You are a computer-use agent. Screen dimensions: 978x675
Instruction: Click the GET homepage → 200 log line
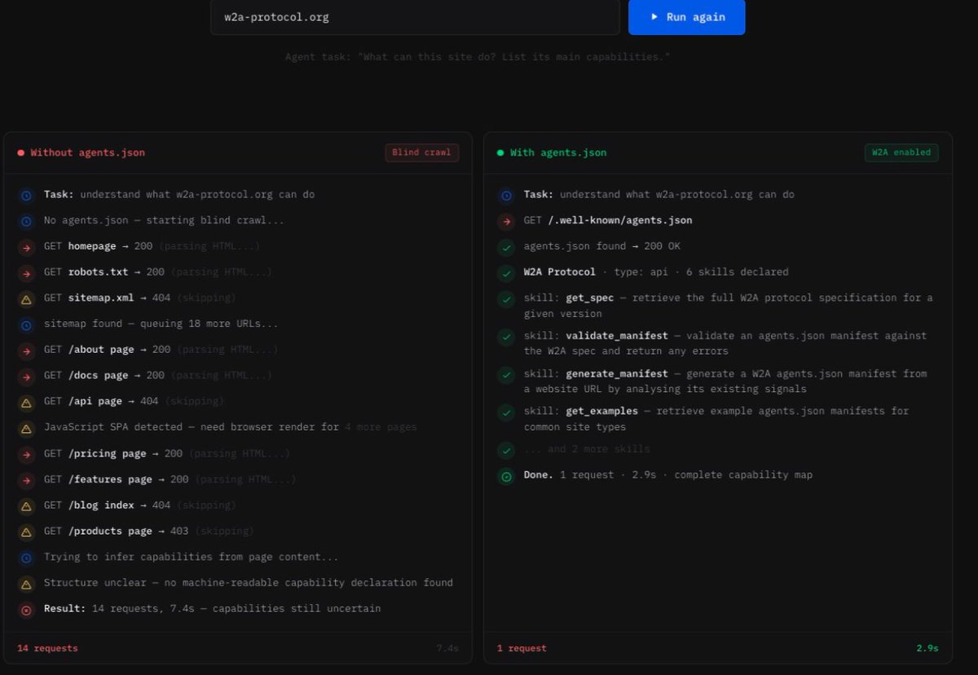[x=152, y=246]
